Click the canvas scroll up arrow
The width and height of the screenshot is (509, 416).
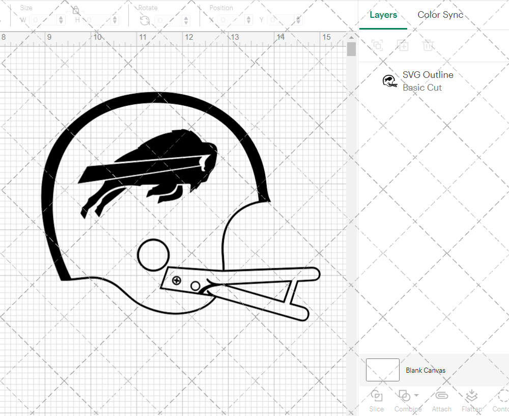coord(351,38)
